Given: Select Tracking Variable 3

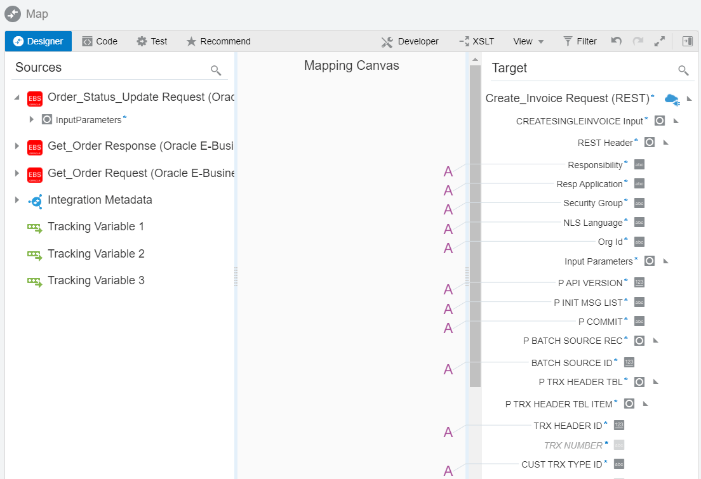Looking at the screenshot, I should [x=96, y=280].
